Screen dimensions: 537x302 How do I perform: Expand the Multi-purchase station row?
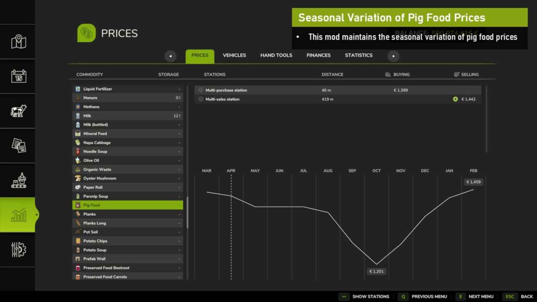click(201, 90)
